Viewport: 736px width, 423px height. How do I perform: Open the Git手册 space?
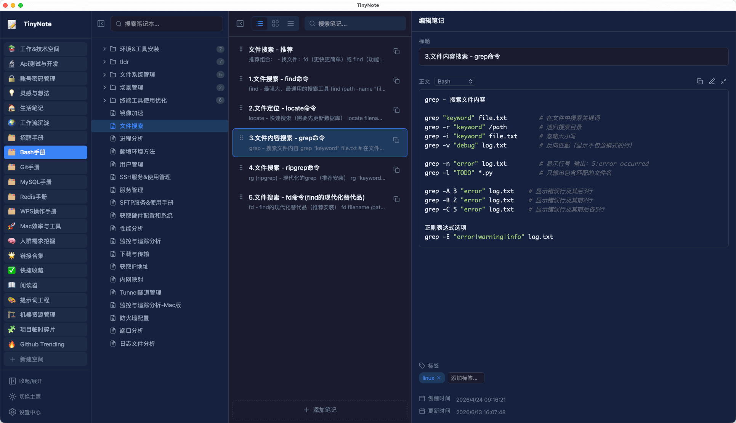coord(45,167)
